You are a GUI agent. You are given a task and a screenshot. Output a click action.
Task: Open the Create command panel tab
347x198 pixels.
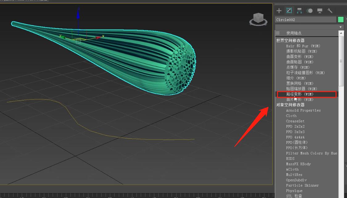click(x=279, y=11)
